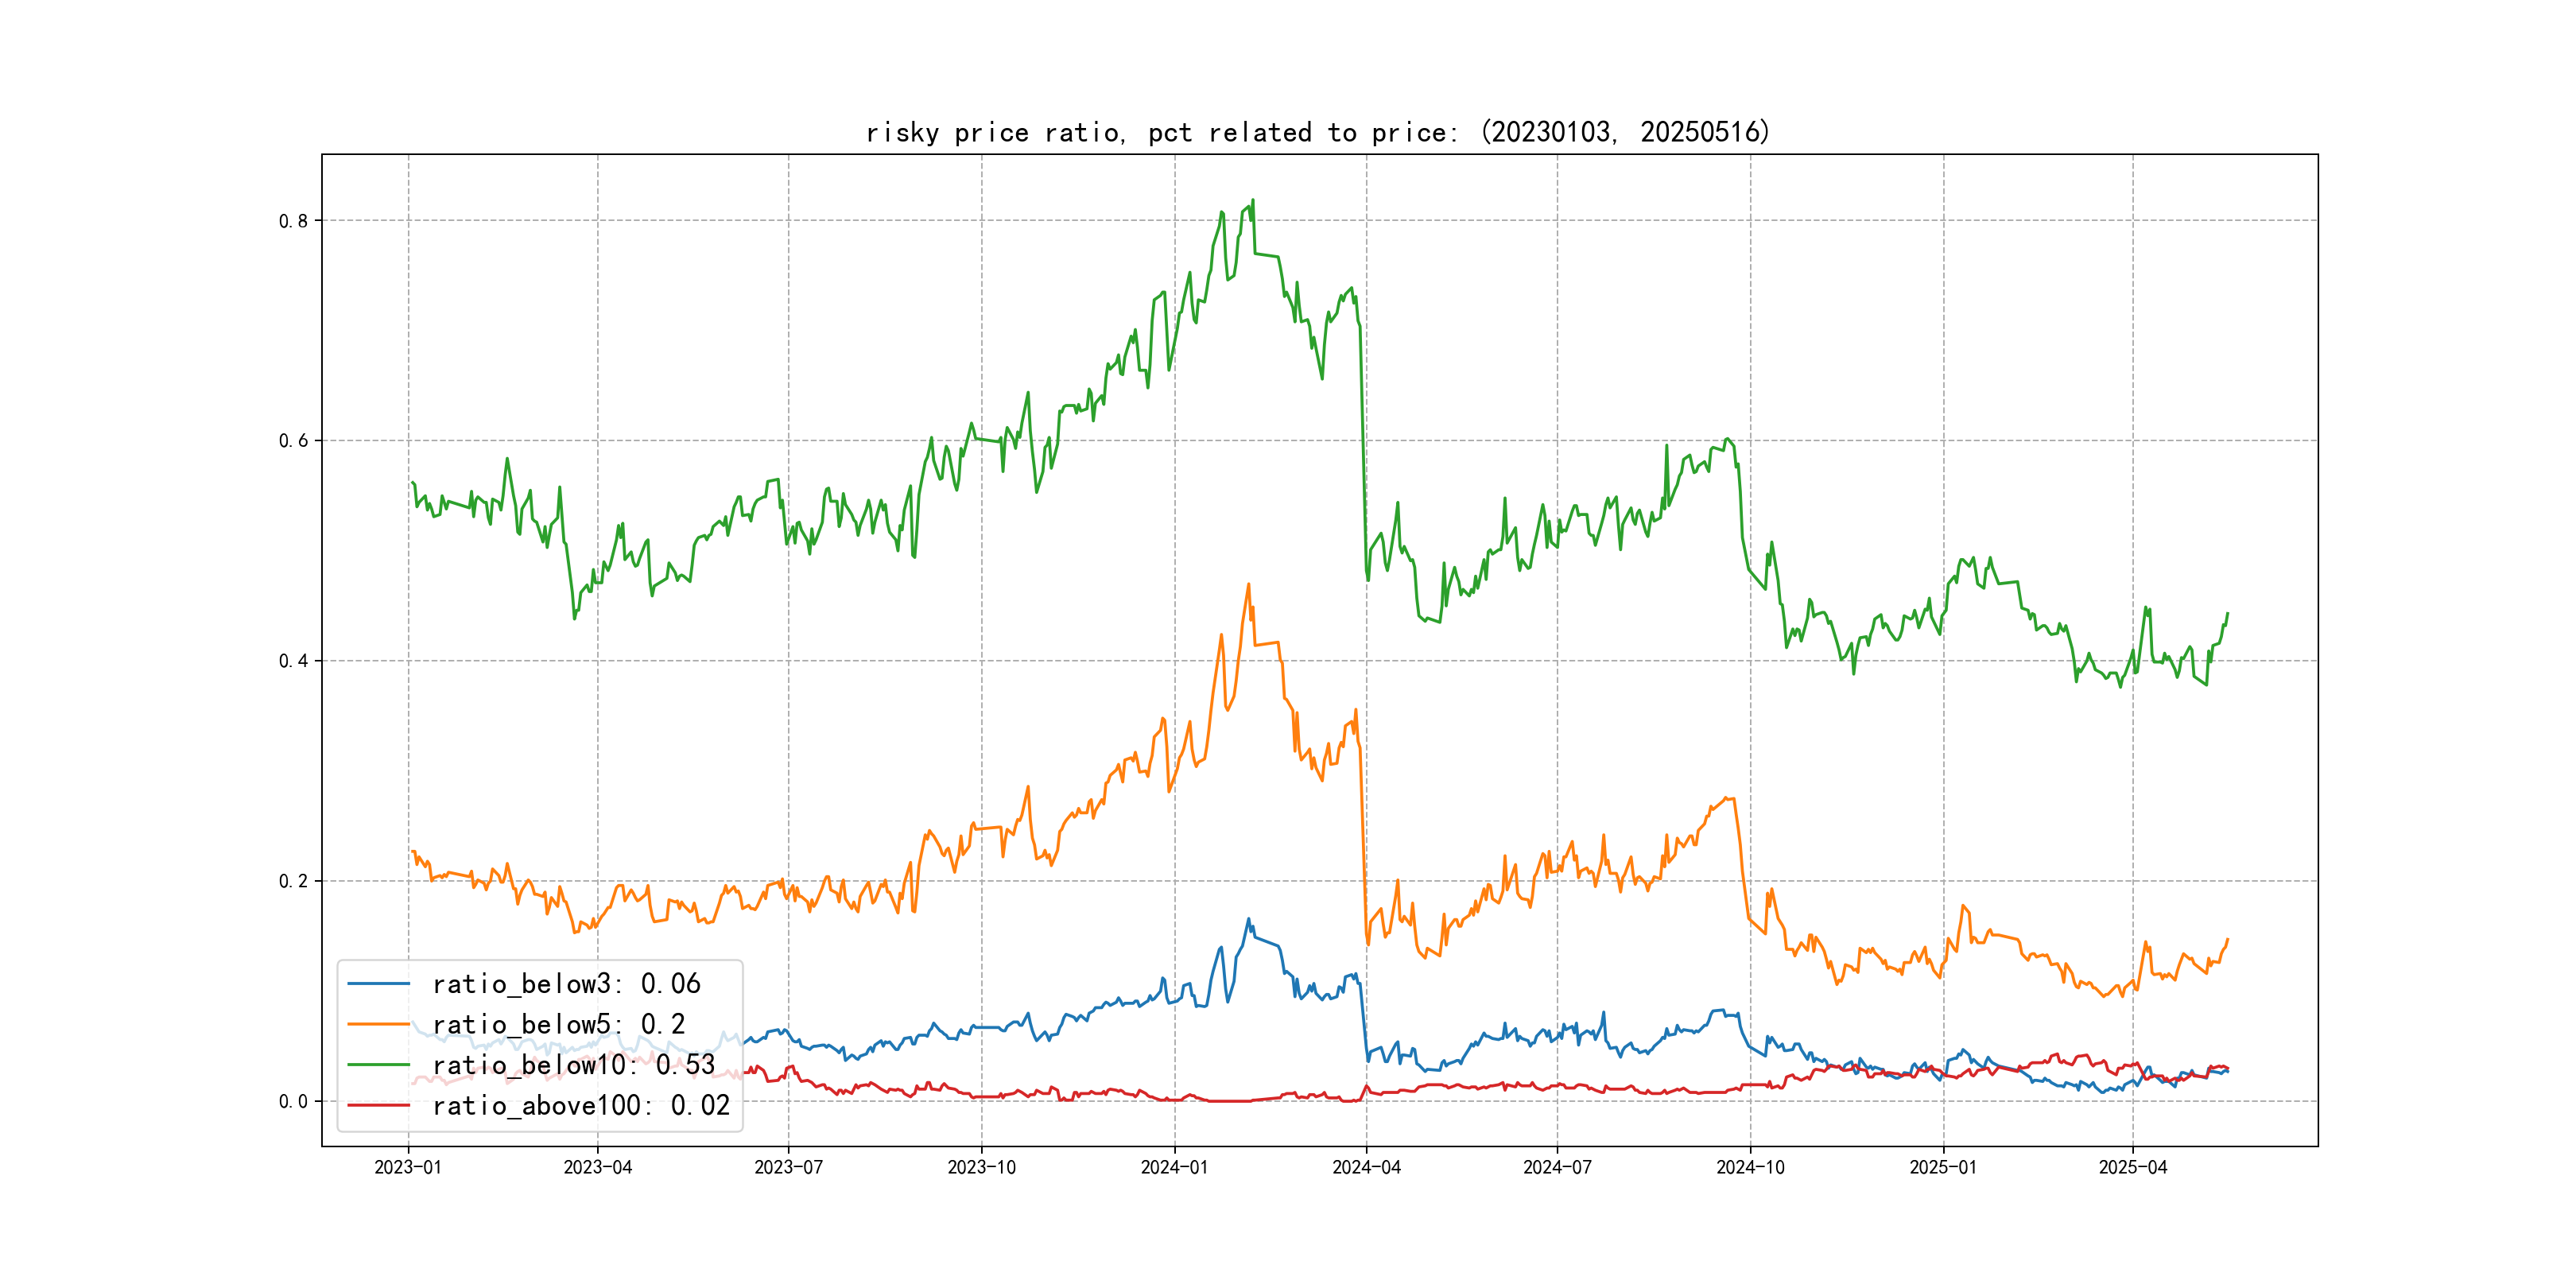The image size is (2576, 1288).
Task: Click the 2023-01 x-axis tick label
Action: coord(408,1167)
